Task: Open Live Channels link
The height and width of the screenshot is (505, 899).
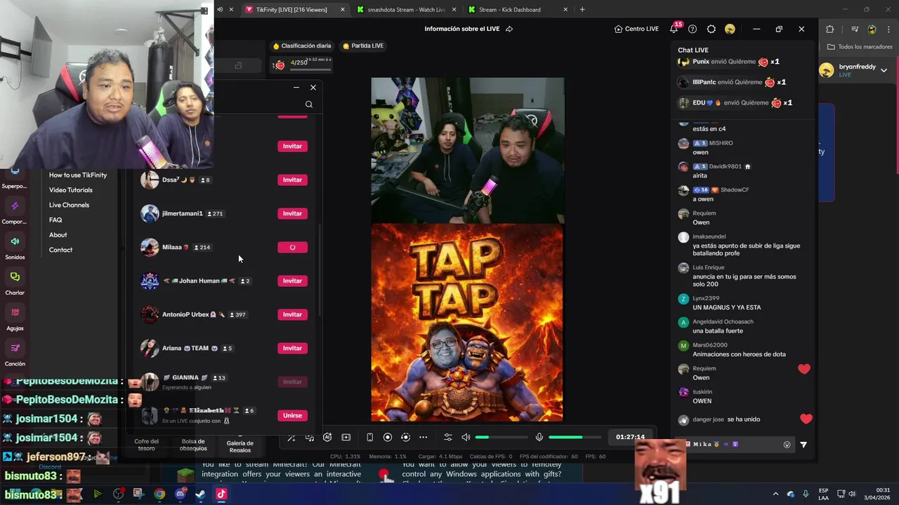Action: pyautogui.click(x=69, y=205)
